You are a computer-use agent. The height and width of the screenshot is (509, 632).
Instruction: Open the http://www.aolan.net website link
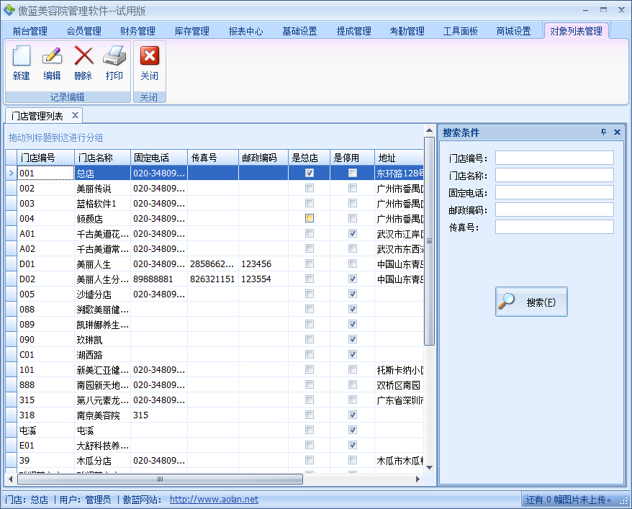214,500
